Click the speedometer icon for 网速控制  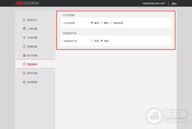click(24, 47)
